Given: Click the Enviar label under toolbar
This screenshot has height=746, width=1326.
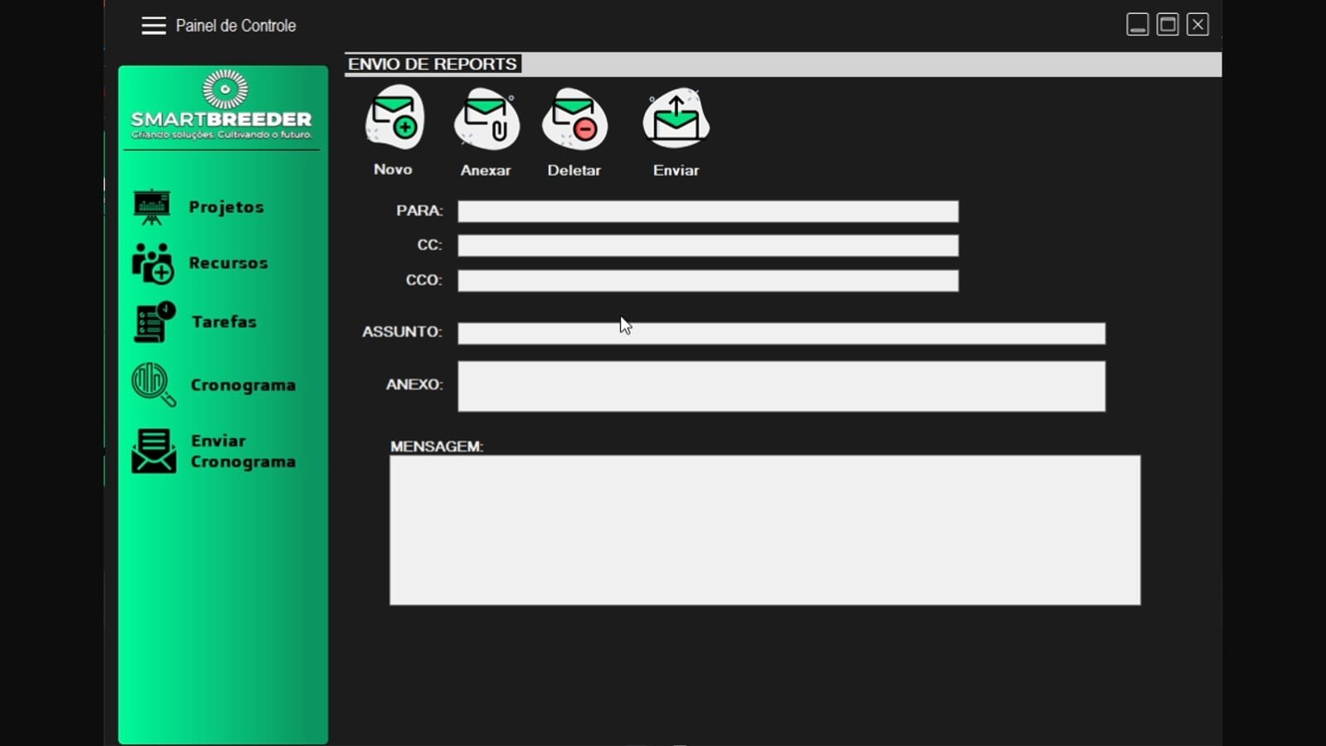Looking at the screenshot, I should pyautogui.click(x=676, y=170).
